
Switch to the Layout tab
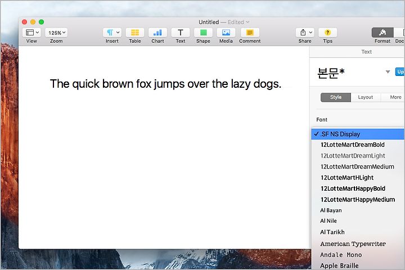pyautogui.click(x=366, y=97)
